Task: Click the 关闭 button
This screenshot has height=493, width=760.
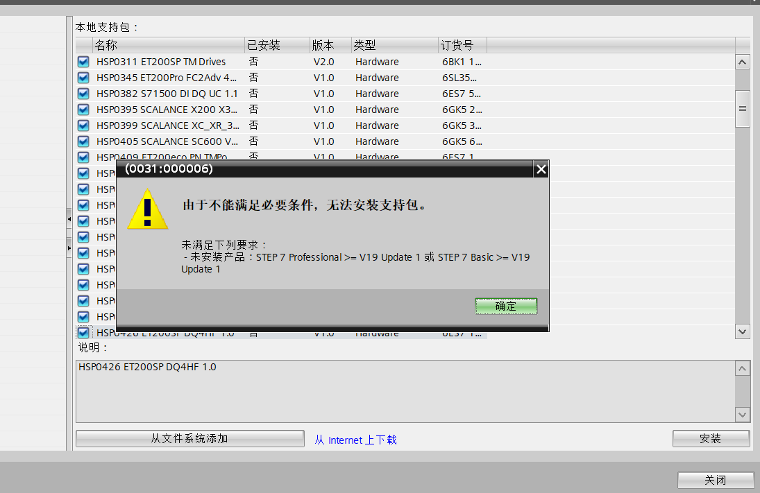Action: (716, 480)
